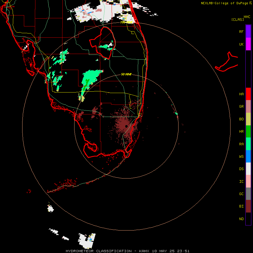Click the GR legend label

tap(241, 107)
